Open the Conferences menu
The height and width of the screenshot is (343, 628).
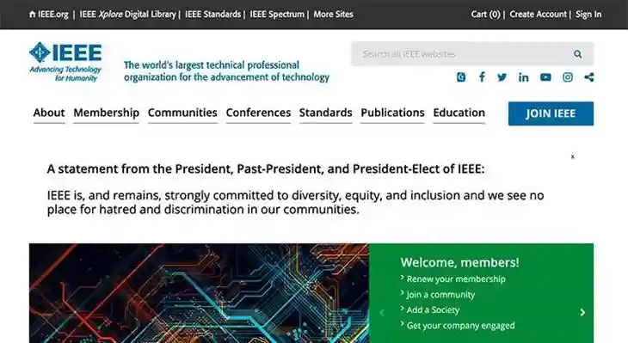click(258, 113)
